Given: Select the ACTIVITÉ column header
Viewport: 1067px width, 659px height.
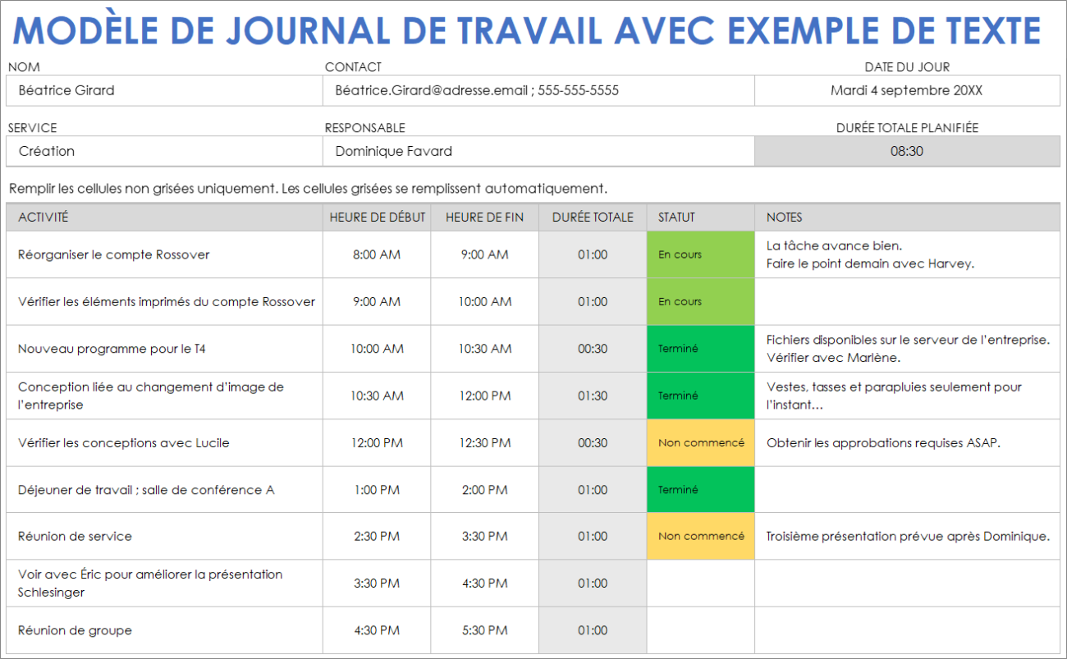Looking at the screenshot, I should pos(164,217).
